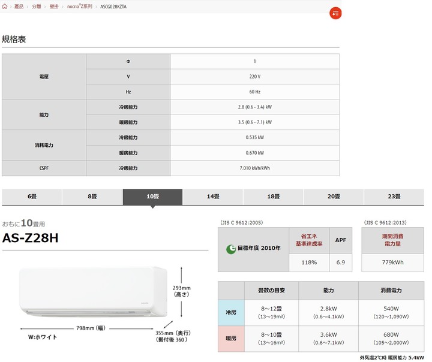Click the 7.010 kWh/kWh CSPF value
This screenshot has width=432, height=362.
tap(254, 168)
